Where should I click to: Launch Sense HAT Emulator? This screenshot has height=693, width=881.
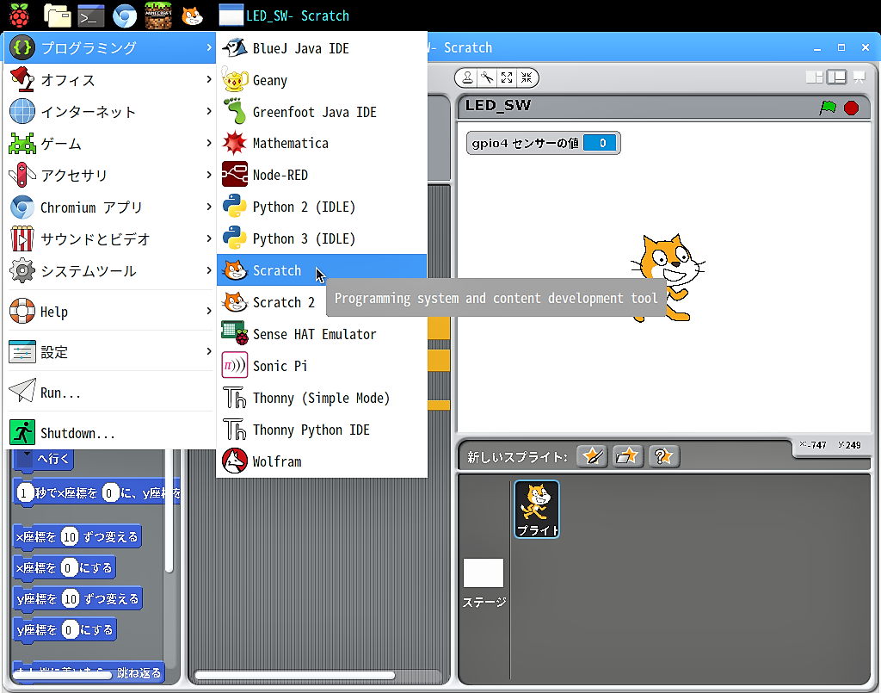[x=322, y=334]
